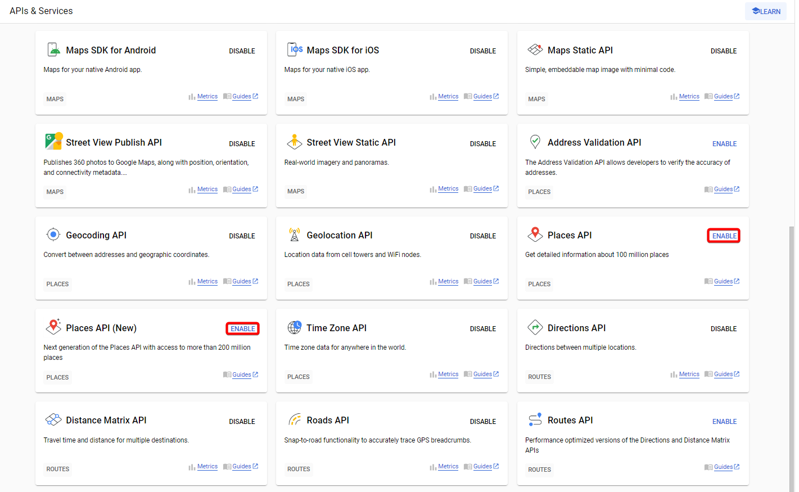
Task: Click the Time Zone API card title
Action: [336, 328]
